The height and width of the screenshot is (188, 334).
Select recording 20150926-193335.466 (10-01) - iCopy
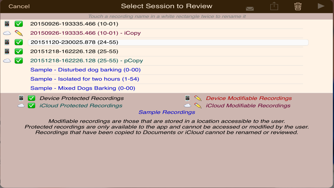(86, 33)
